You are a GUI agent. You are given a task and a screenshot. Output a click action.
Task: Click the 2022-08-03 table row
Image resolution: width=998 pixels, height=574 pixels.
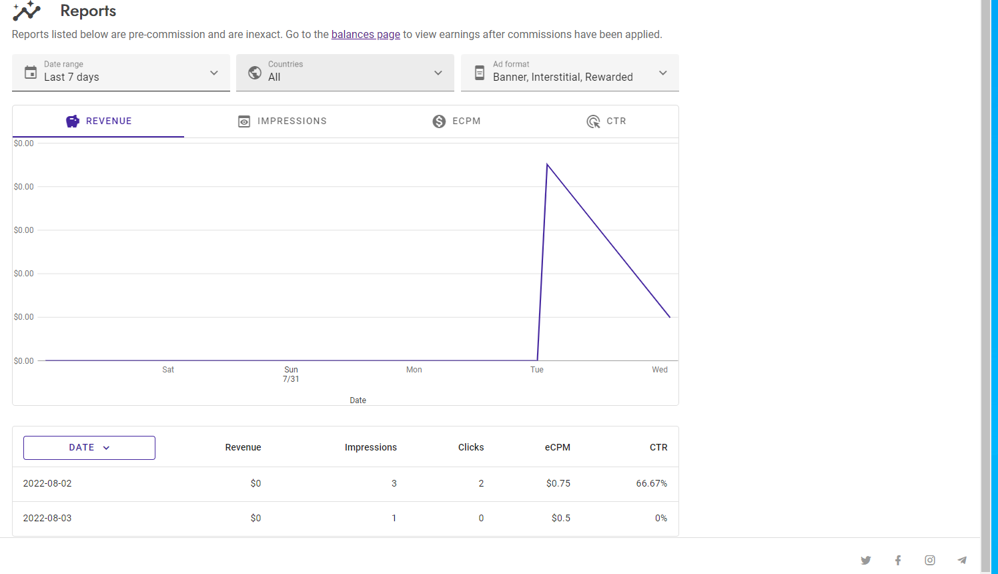345,519
